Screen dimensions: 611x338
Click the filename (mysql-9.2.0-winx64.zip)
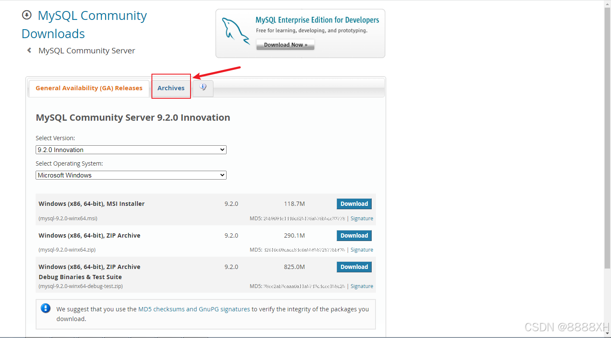pyautogui.click(x=67, y=250)
